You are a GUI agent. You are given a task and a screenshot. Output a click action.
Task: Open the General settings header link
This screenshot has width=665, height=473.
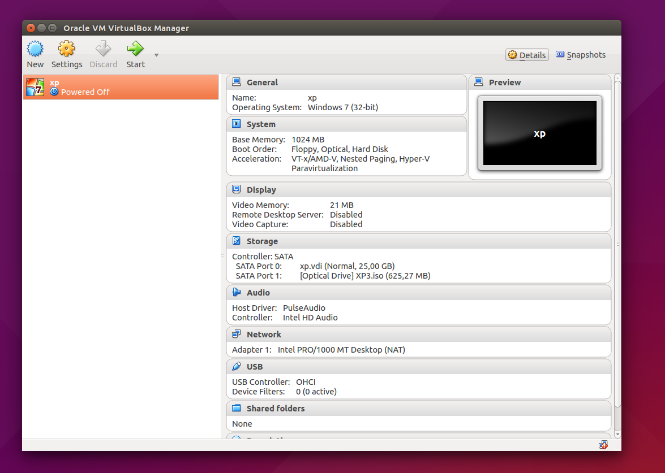click(x=262, y=83)
